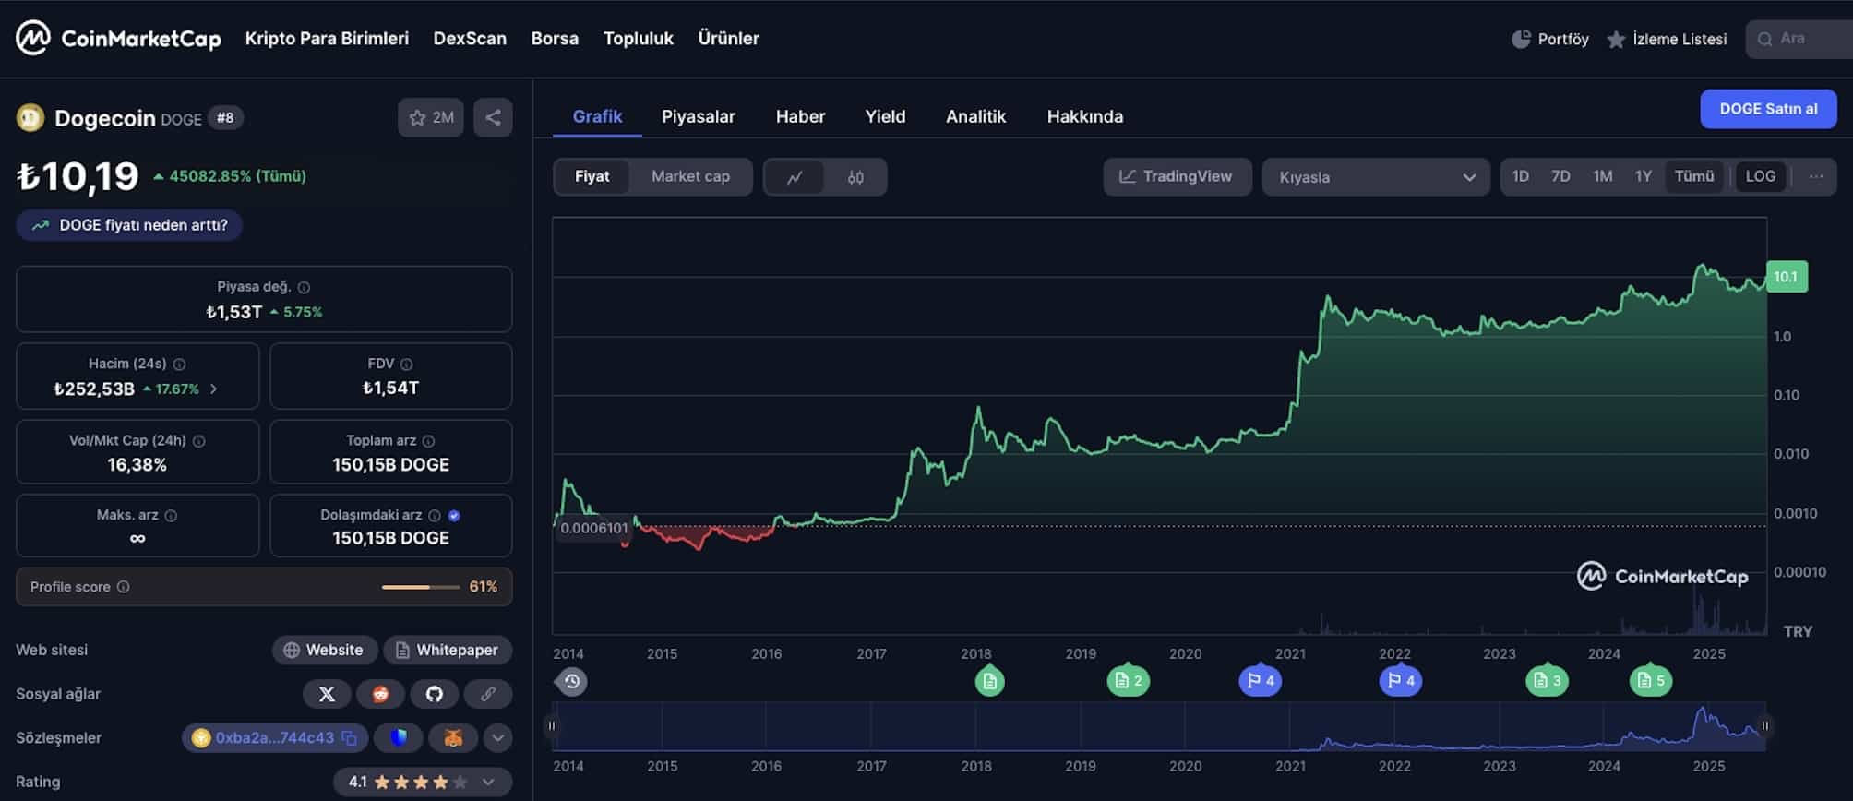The image size is (1853, 801).
Task: Set chart range to 1M
Action: [x=1603, y=177]
